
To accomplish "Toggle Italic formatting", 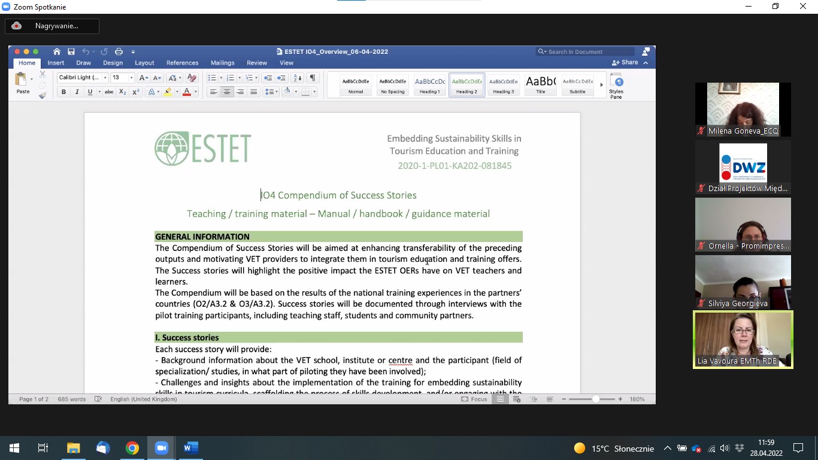I will click(x=77, y=92).
